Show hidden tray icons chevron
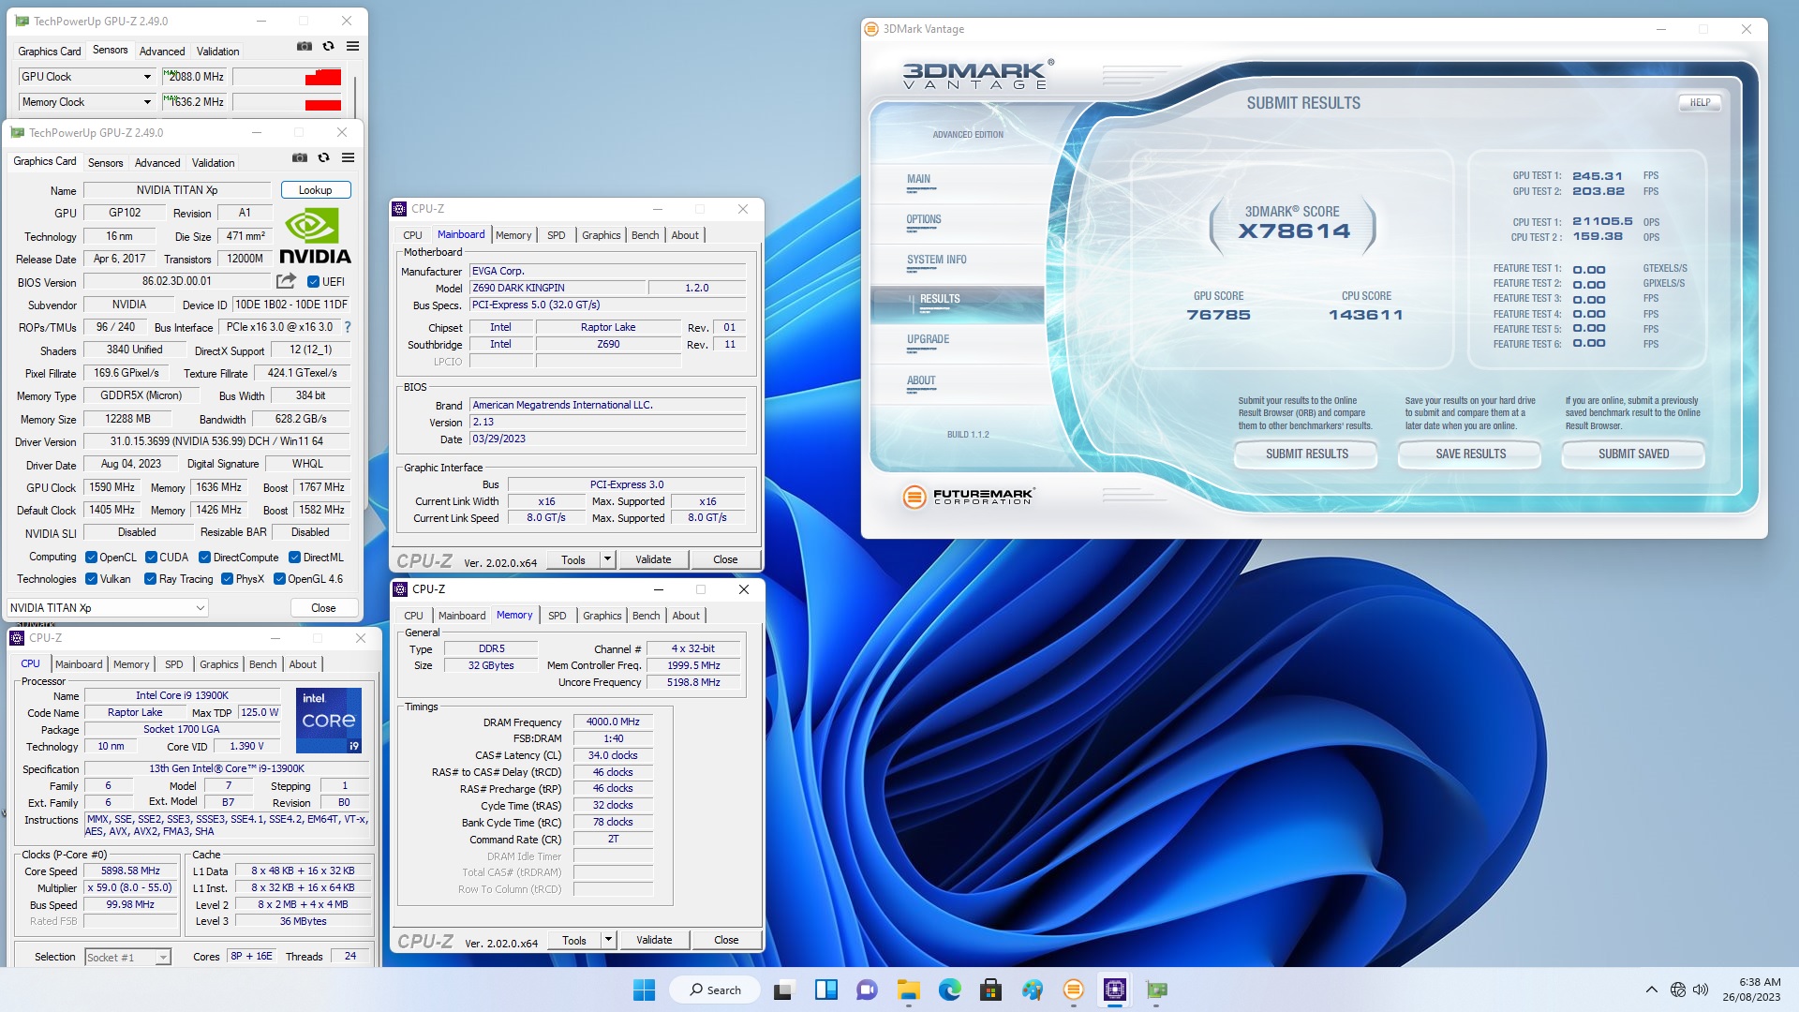 (x=1652, y=990)
